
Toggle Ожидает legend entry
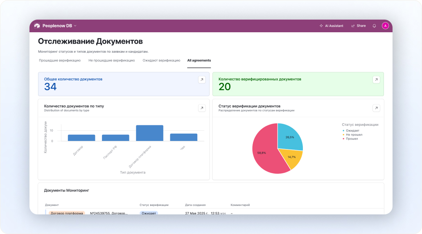pos(351,131)
